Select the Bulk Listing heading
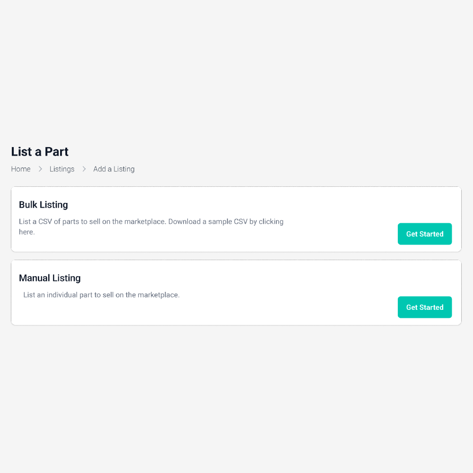The width and height of the screenshot is (473, 473). [44, 205]
